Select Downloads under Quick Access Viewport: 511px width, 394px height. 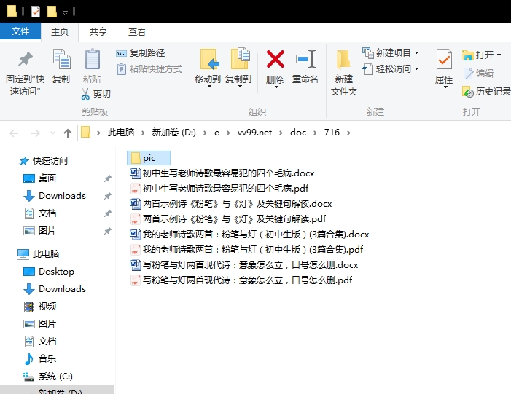pyautogui.click(x=62, y=196)
